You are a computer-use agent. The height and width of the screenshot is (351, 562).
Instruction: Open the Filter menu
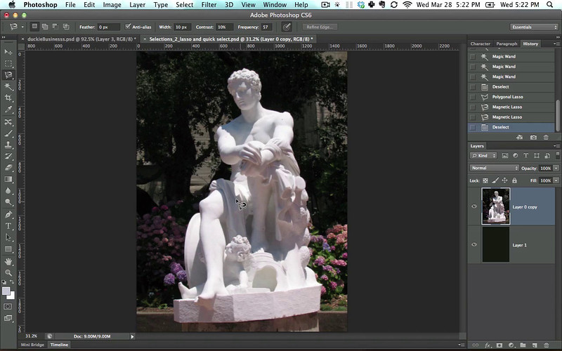pos(209,5)
